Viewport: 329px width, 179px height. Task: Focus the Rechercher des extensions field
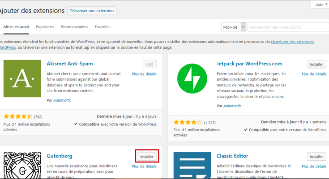288,27
